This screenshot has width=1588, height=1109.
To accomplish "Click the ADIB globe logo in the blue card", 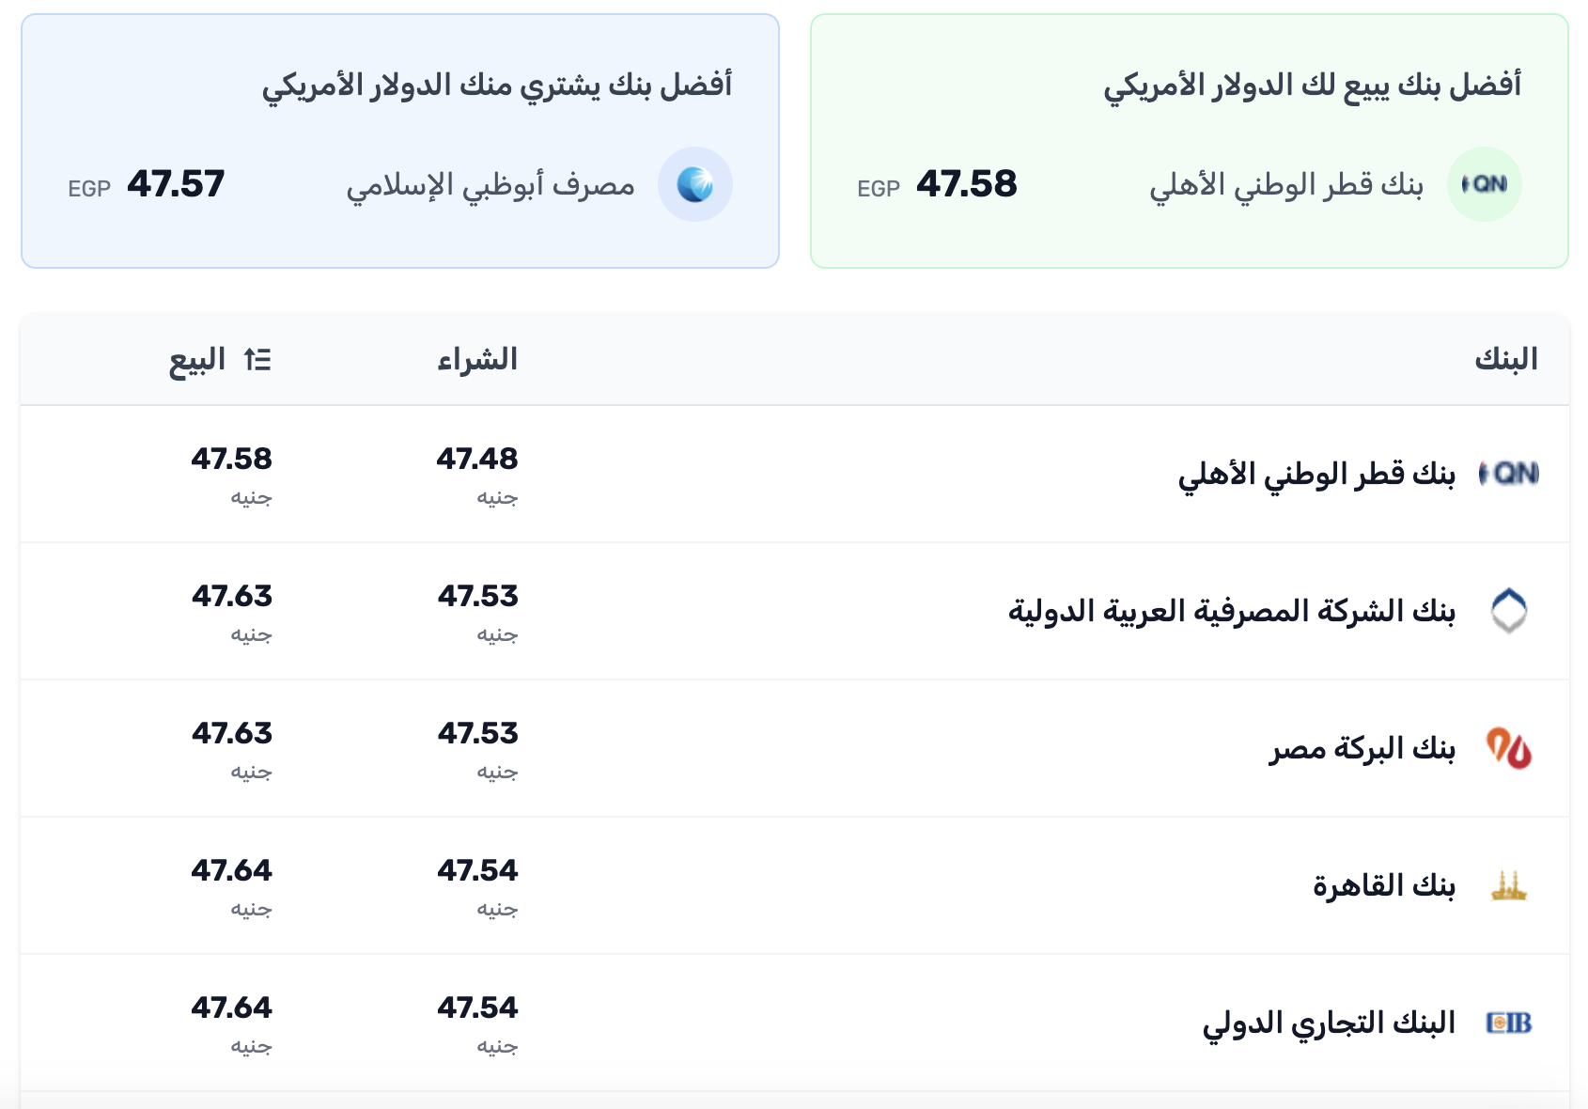I will pyautogui.click(x=696, y=184).
